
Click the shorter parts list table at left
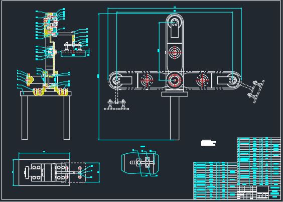(x=215, y=181)
